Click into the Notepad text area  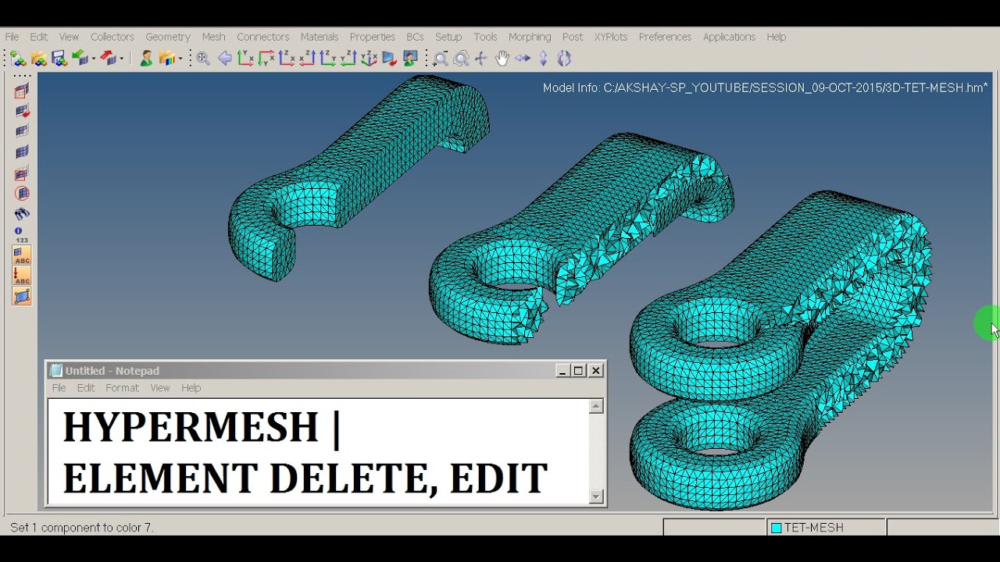318,451
